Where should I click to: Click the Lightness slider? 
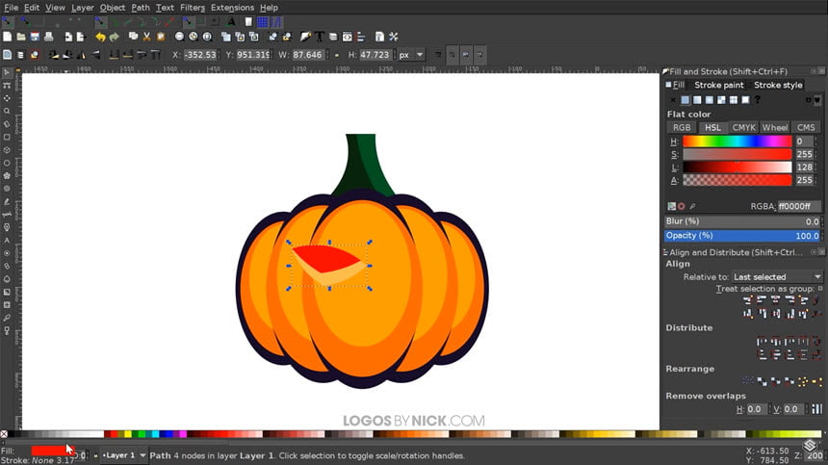[x=737, y=168]
